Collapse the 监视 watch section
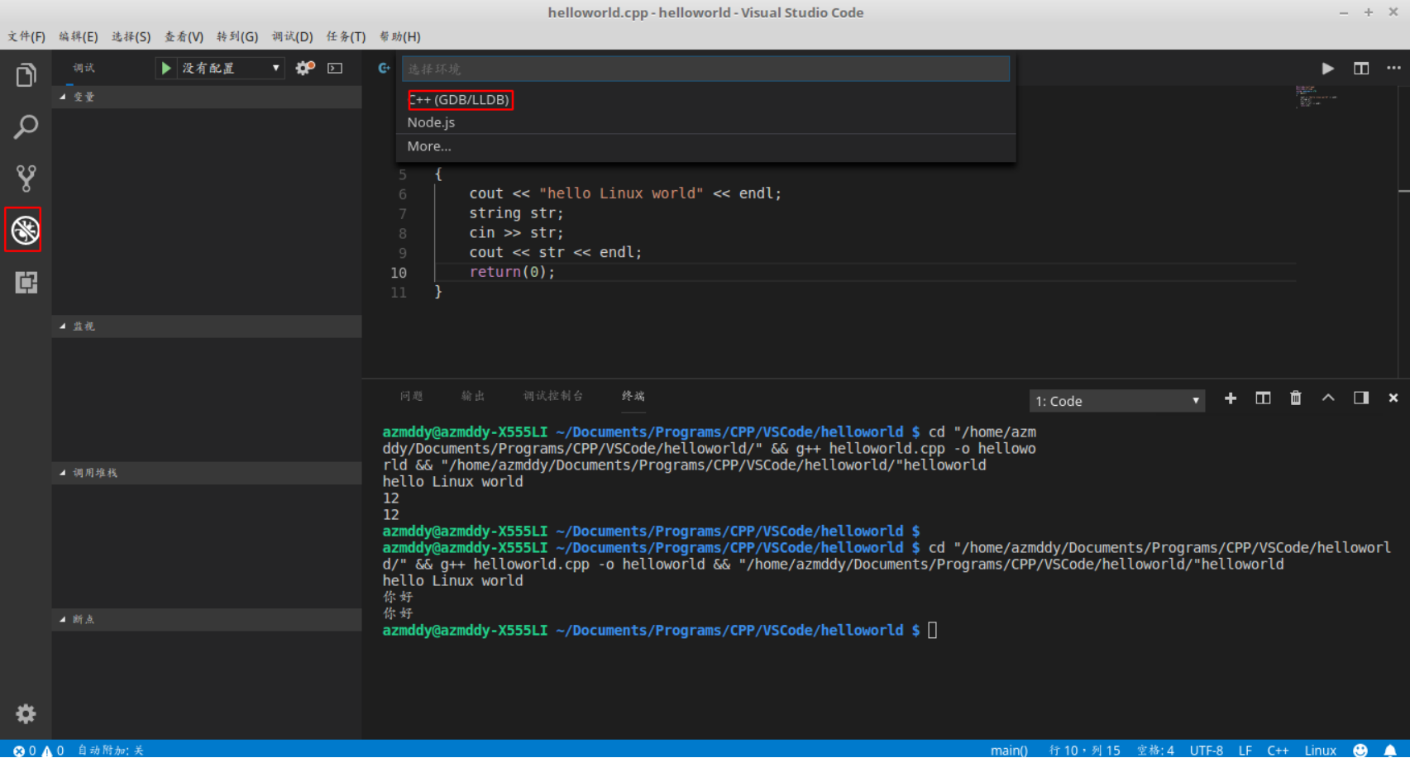Screen dimensions: 1410x758 [207, 326]
